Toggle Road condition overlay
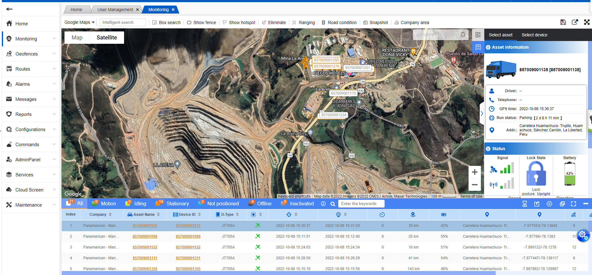The width and height of the screenshot is (592, 275). tap(339, 23)
